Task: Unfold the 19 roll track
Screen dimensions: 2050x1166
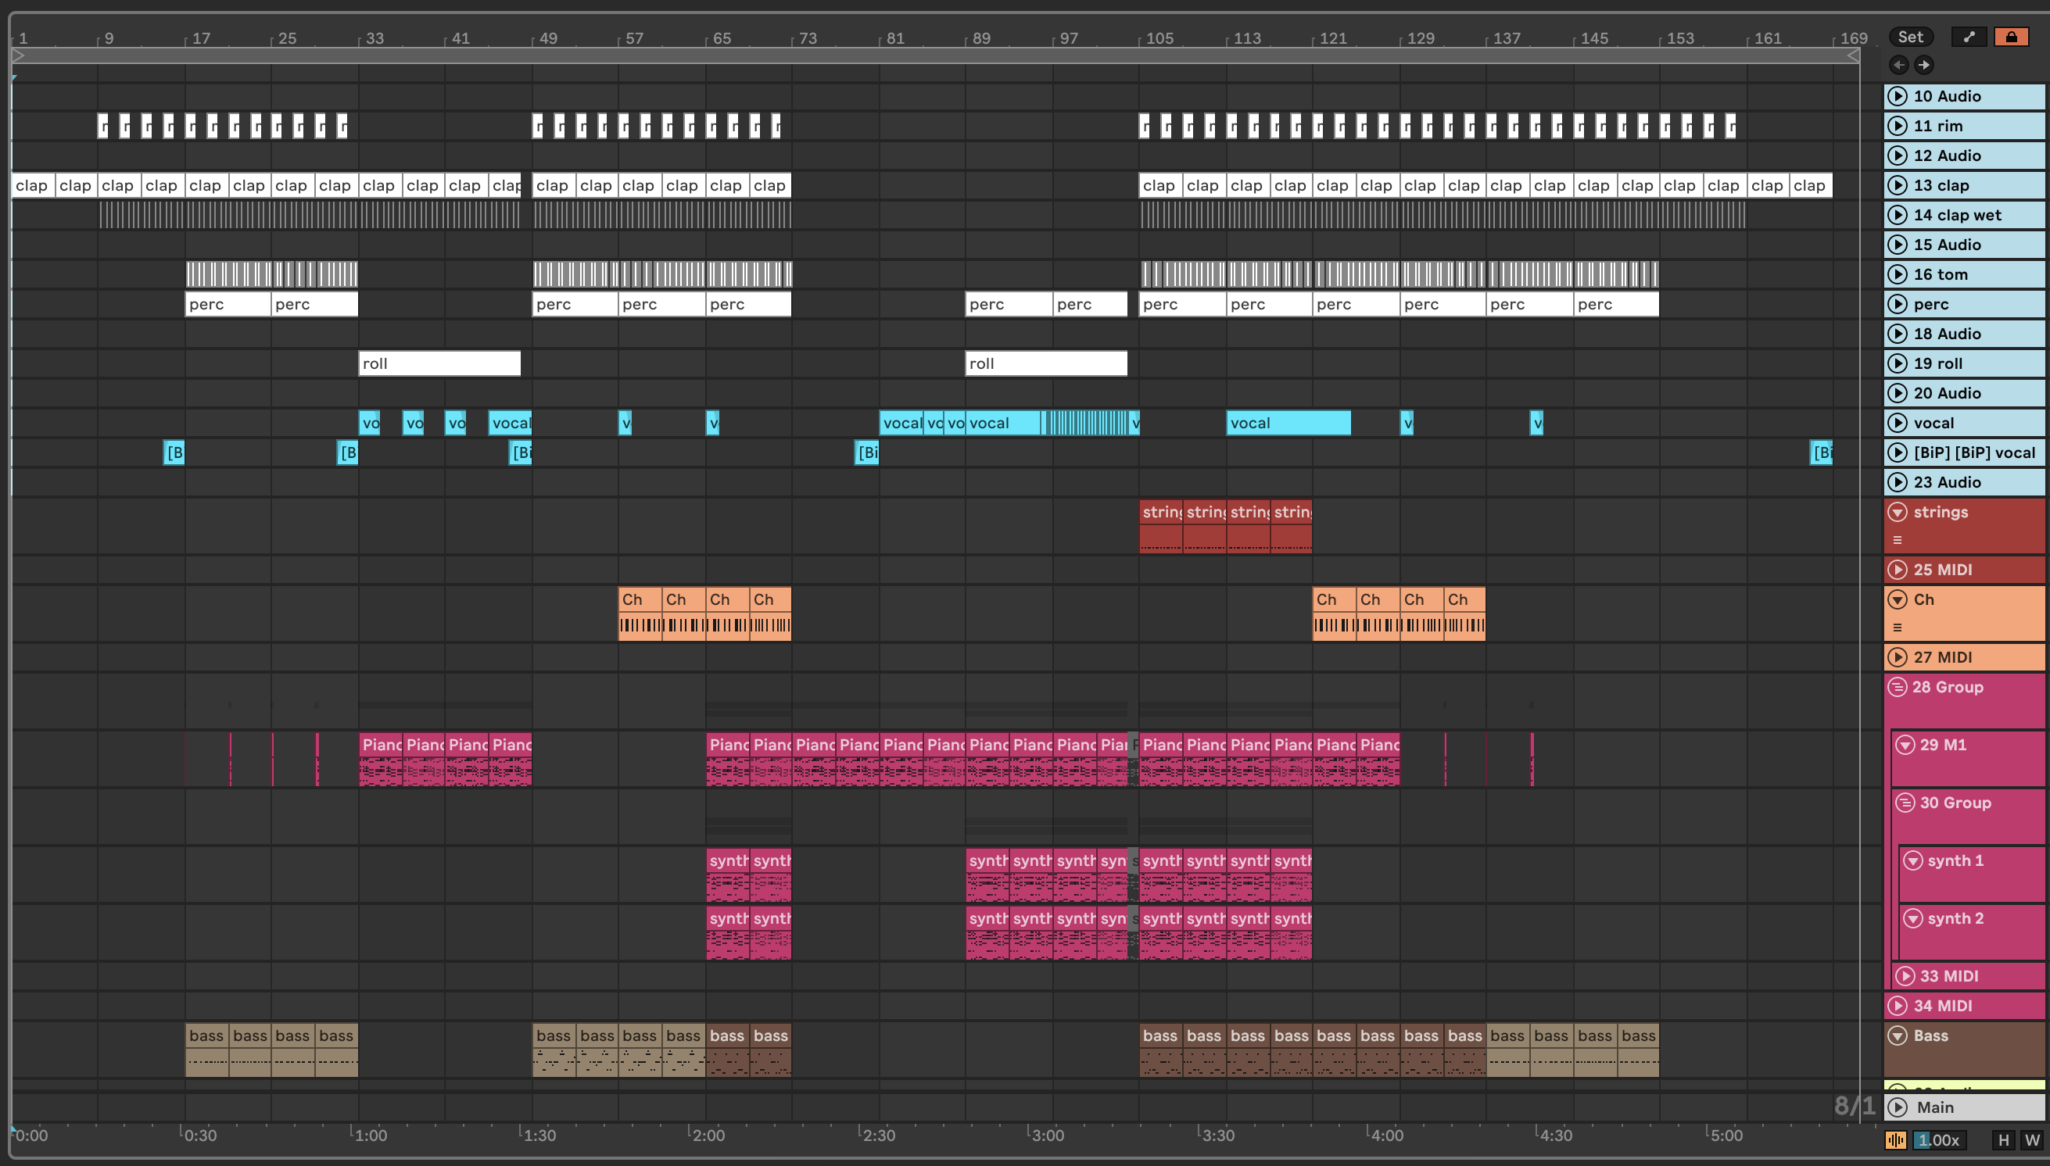Action: 1896,363
